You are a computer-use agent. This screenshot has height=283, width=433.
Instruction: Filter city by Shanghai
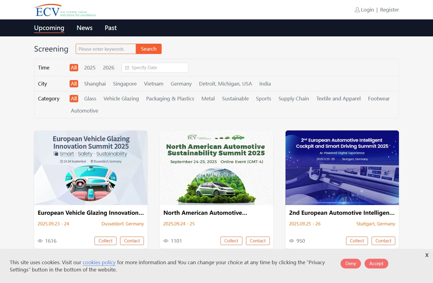click(x=95, y=84)
